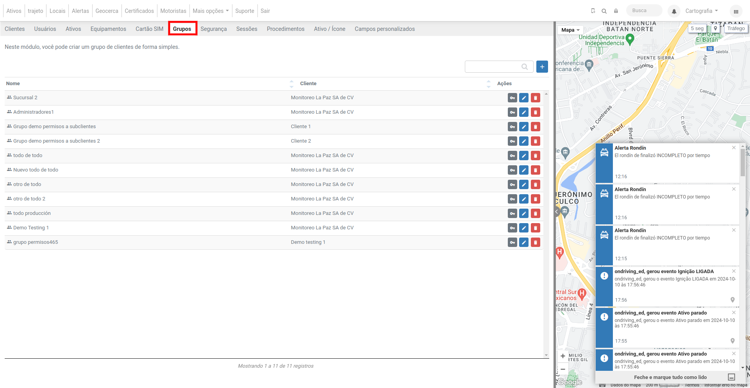Viewport: 750px width, 388px height.
Task: Click Feche e marque tudo como lido
Action: (x=670, y=377)
